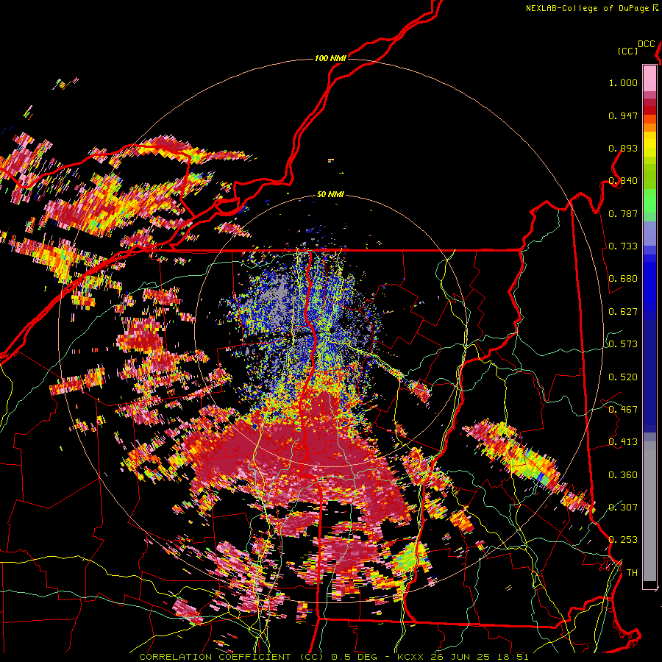Click the NEXLAB-College of DuPage label
Viewport: 662px width, 662px height.
pyautogui.click(x=588, y=8)
